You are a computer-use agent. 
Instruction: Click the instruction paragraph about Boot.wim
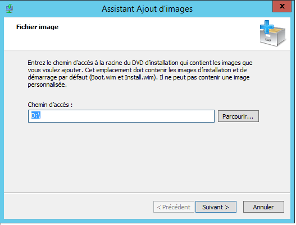140,73
